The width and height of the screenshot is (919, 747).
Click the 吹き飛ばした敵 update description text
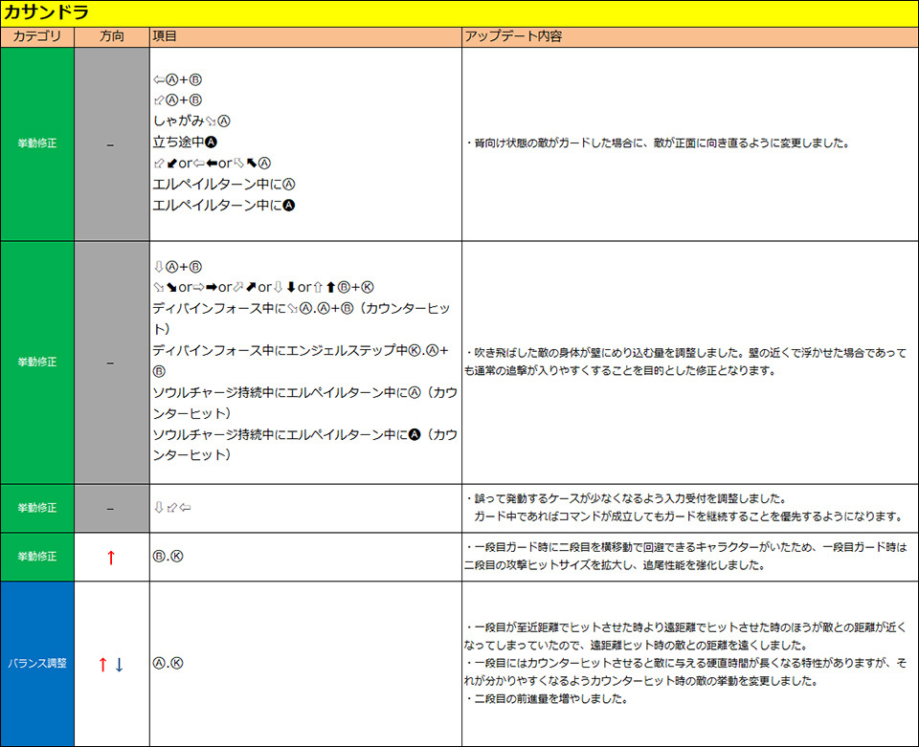[x=684, y=362]
